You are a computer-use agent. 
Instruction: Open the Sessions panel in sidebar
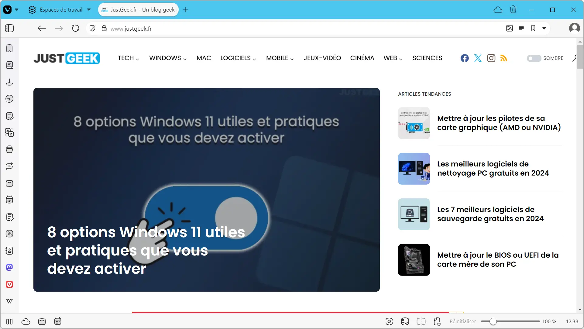tap(10, 166)
